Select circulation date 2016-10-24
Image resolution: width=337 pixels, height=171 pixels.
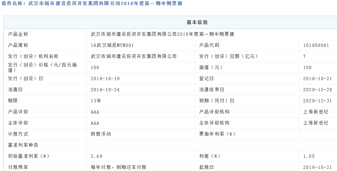tap(105, 90)
